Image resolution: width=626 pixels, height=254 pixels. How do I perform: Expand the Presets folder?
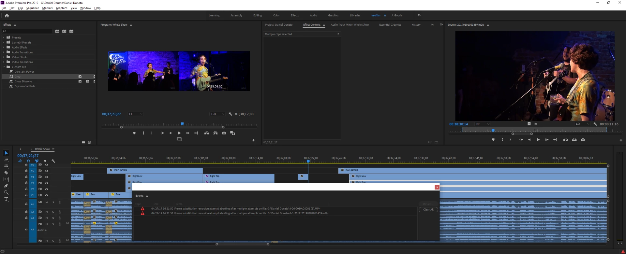click(x=4, y=37)
